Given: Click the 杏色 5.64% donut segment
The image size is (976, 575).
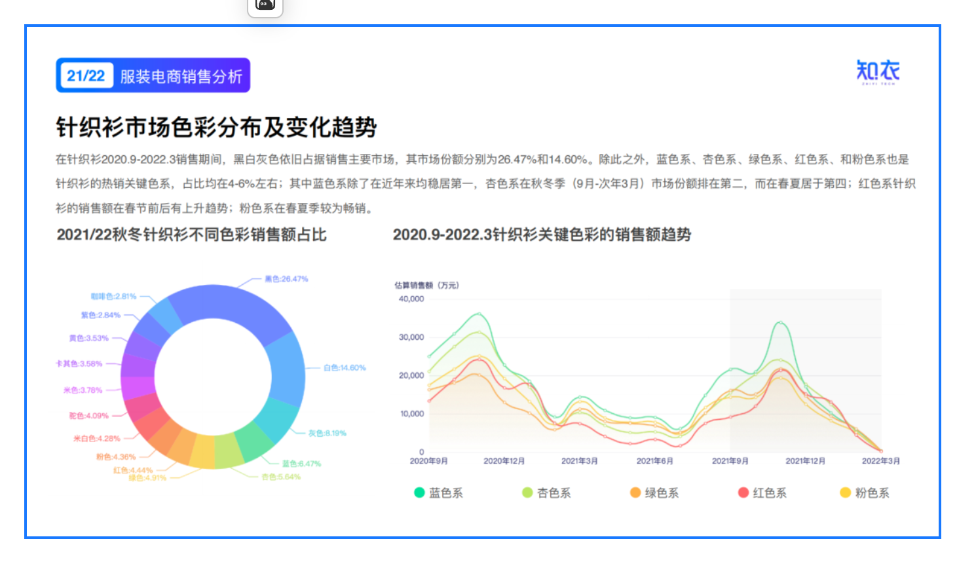Looking at the screenshot, I should click(229, 451).
